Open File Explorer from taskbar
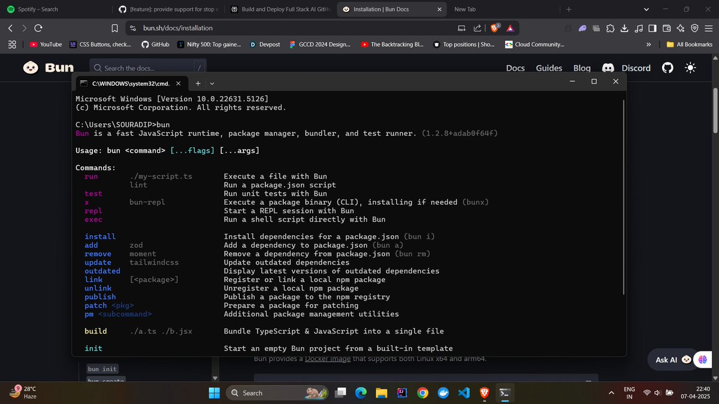719x404 pixels. pos(382,393)
